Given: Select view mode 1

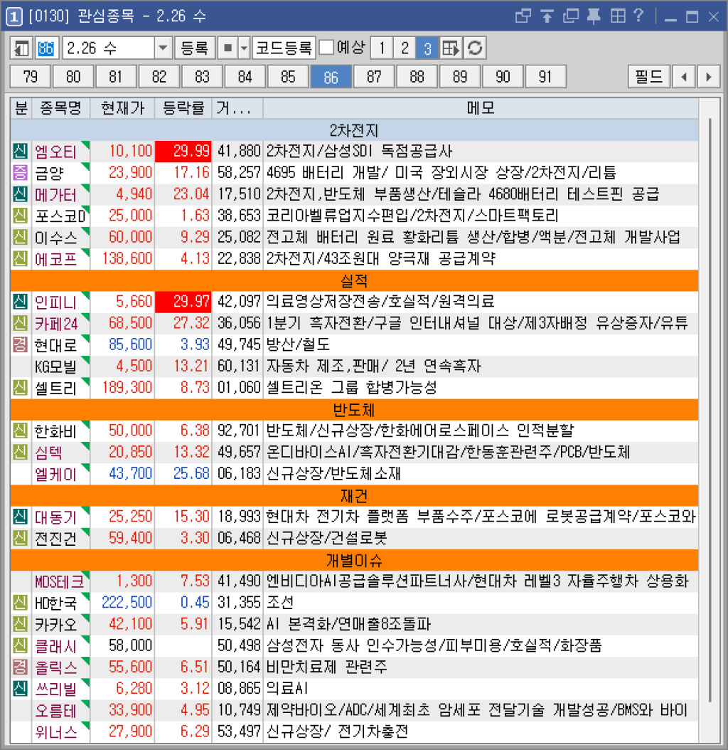Looking at the screenshot, I should 382,48.
